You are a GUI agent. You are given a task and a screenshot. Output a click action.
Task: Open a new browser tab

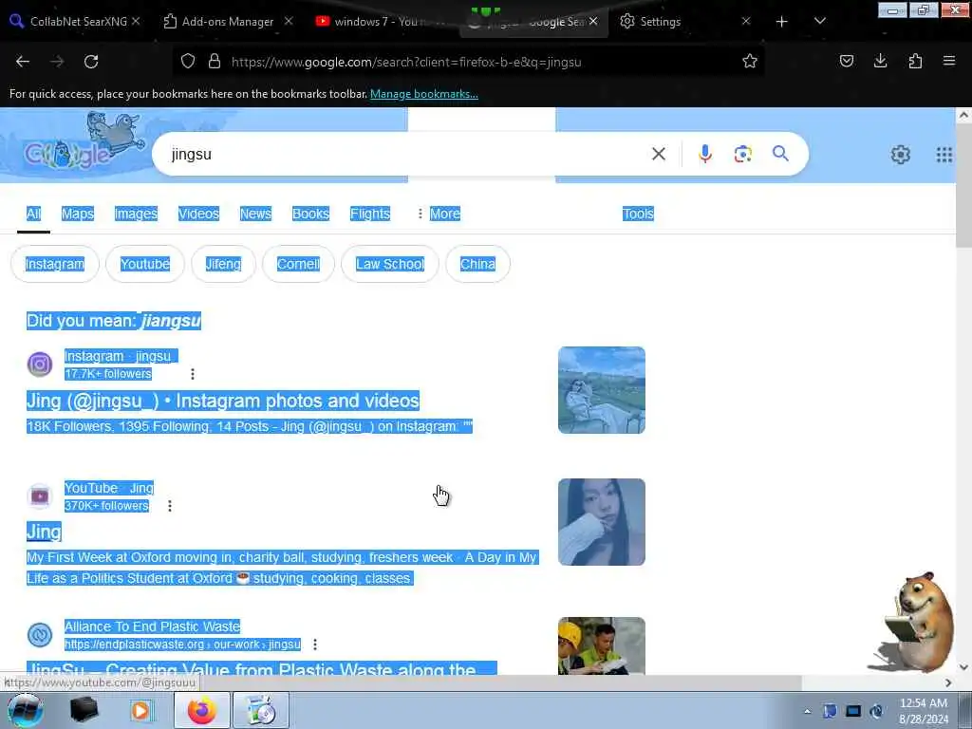click(782, 22)
